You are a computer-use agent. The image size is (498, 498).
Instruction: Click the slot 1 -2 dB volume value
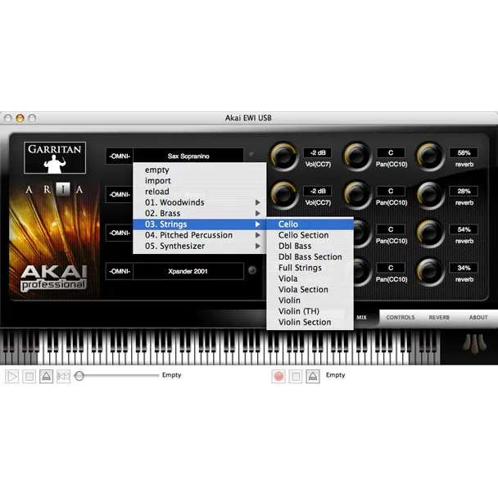pos(318,153)
